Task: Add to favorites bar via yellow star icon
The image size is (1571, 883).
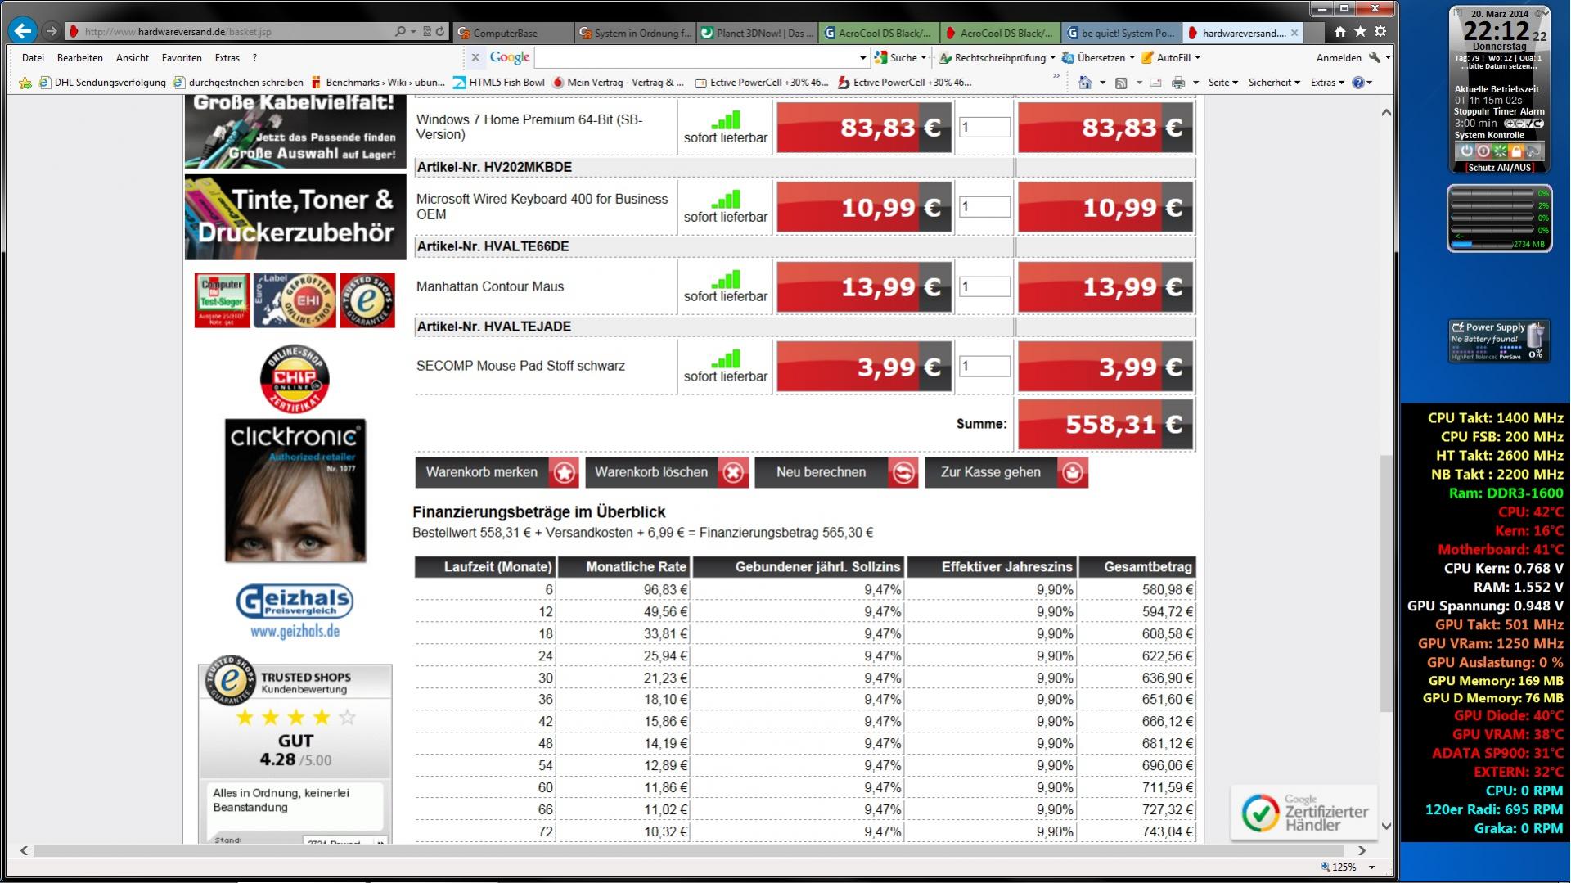Action: (x=25, y=83)
